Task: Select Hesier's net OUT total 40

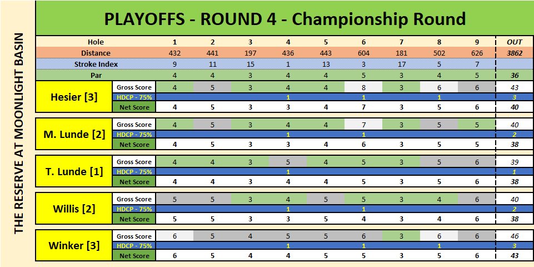Action: point(514,107)
